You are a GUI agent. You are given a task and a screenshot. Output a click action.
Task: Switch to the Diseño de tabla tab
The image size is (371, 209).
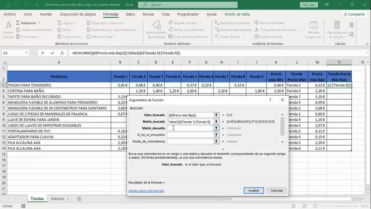(x=237, y=14)
